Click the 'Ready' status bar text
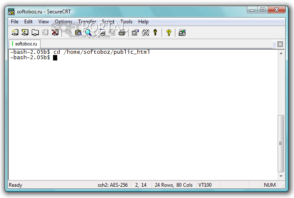294x198 pixels. pyautogui.click(x=15, y=185)
